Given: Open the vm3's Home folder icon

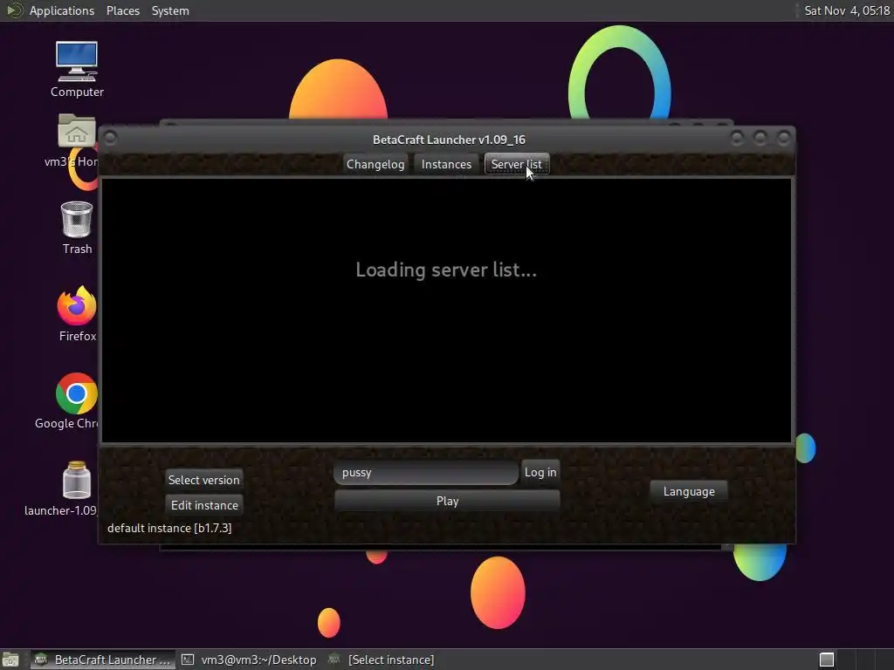Looking at the screenshot, I should (77, 140).
